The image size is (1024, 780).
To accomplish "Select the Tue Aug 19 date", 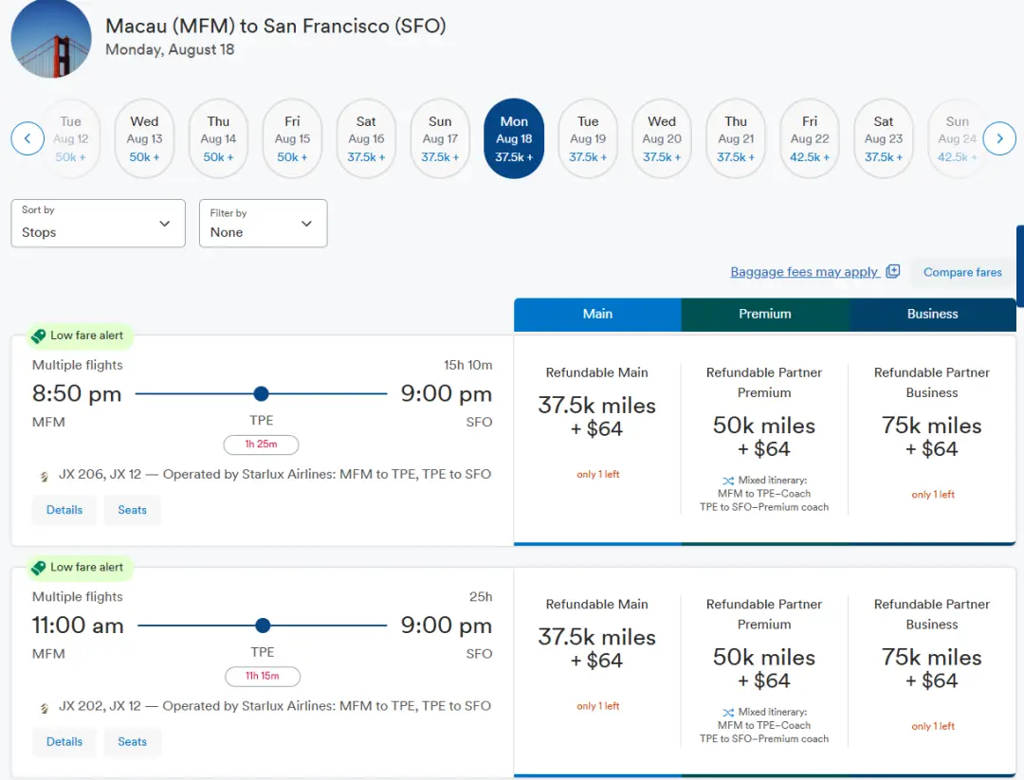I will 588,138.
